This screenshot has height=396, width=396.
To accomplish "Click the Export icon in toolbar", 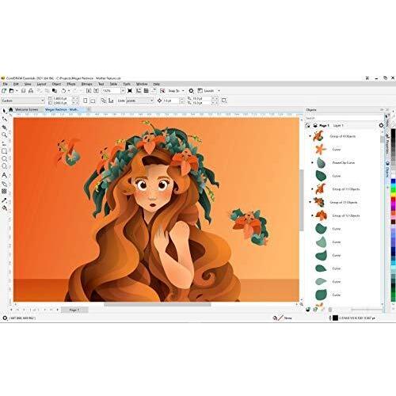I will 97,91.
